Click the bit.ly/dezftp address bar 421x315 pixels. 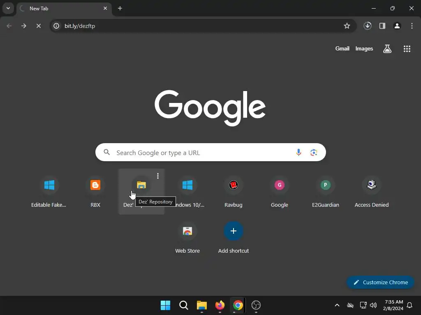point(203,26)
